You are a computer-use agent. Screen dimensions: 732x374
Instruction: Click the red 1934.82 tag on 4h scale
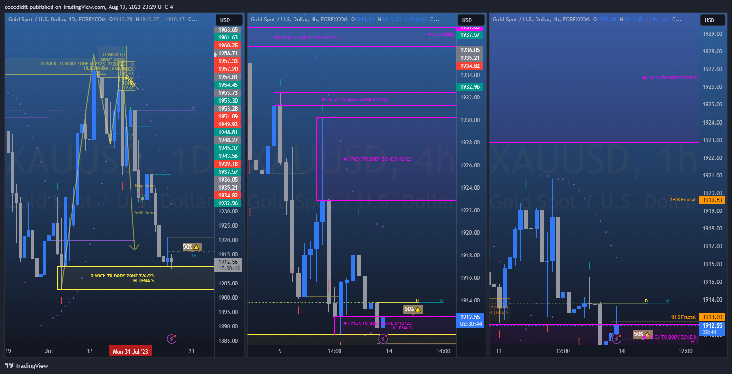[x=470, y=66]
